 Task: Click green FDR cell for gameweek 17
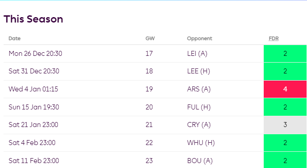point(285,54)
